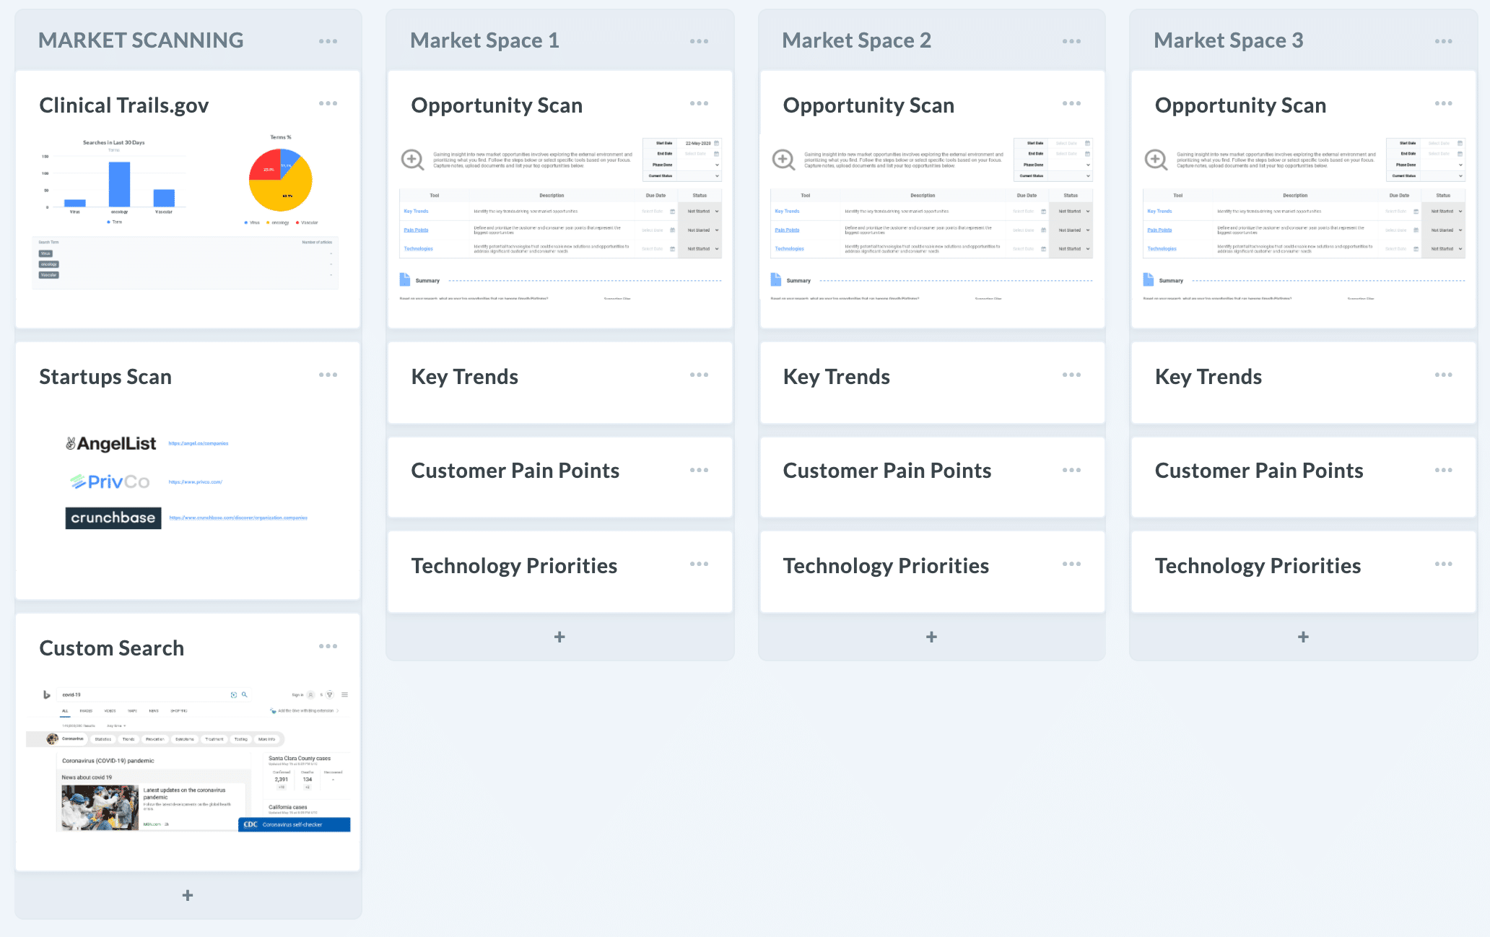Open the Terms % pie chart
Image resolution: width=1490 pixels, height=937 pixels.
pyautogui.click(x=282, y=180)
